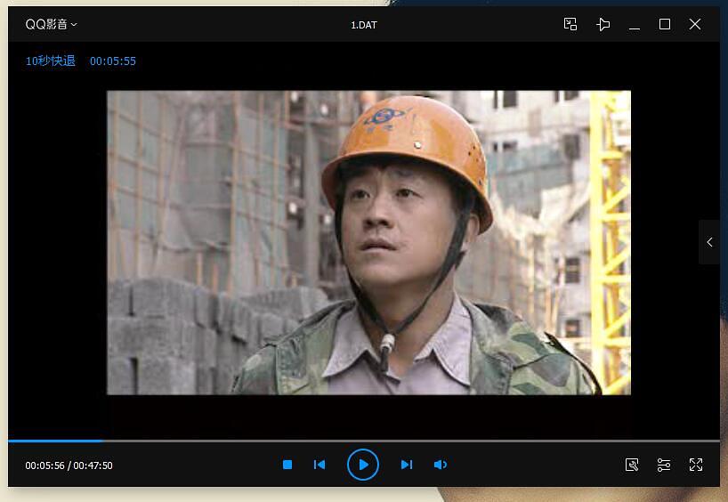Open the QQ影音 main menu dropdown
This screenshot has height=502, width=728.
click(51, 24)
